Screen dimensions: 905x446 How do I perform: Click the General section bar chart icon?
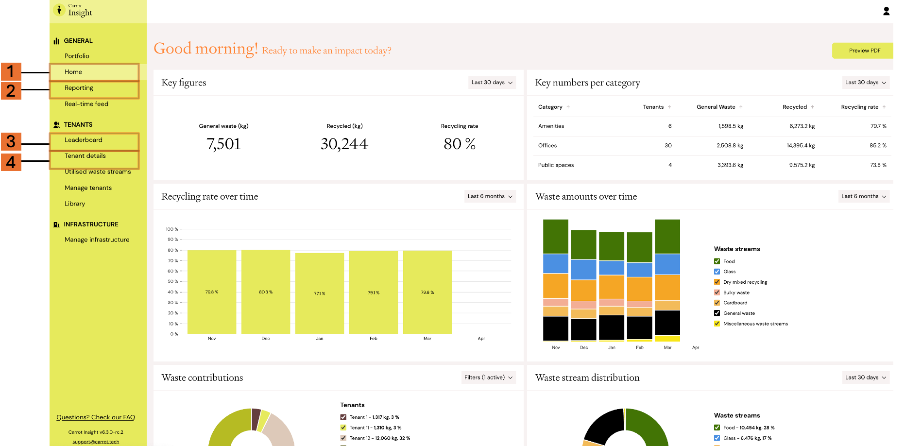coord(57,41)
